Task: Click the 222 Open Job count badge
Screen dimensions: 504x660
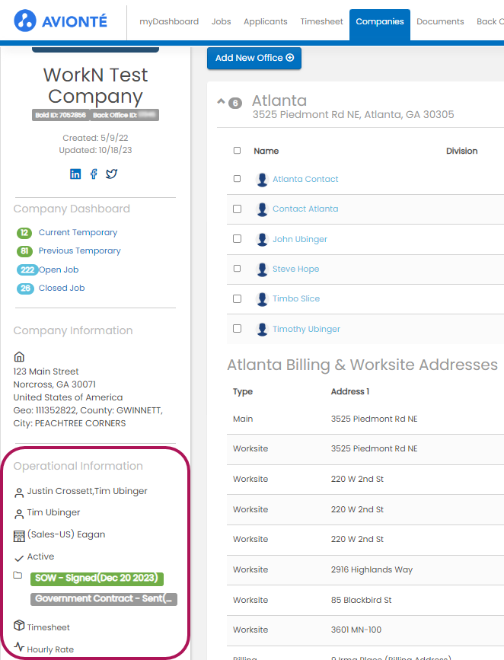Action: coord(27,270)
